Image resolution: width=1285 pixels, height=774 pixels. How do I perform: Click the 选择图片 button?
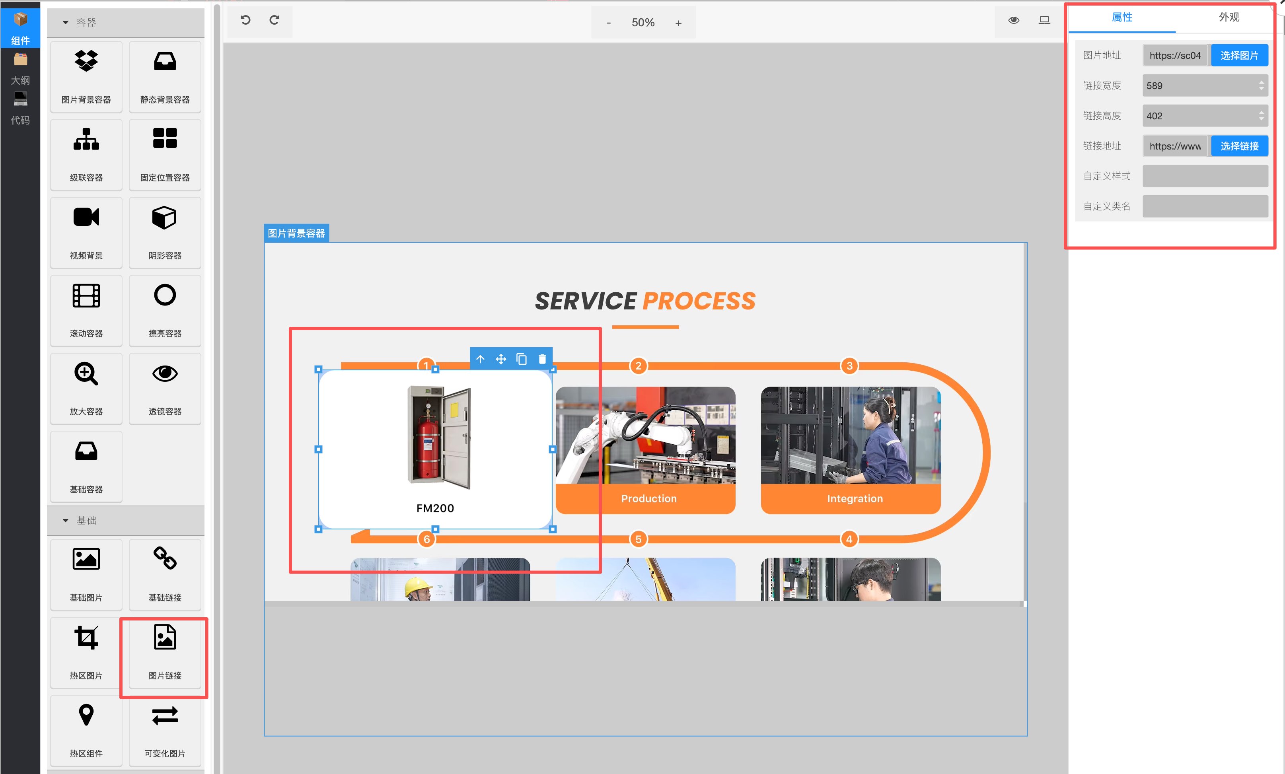click(1239, 55)
